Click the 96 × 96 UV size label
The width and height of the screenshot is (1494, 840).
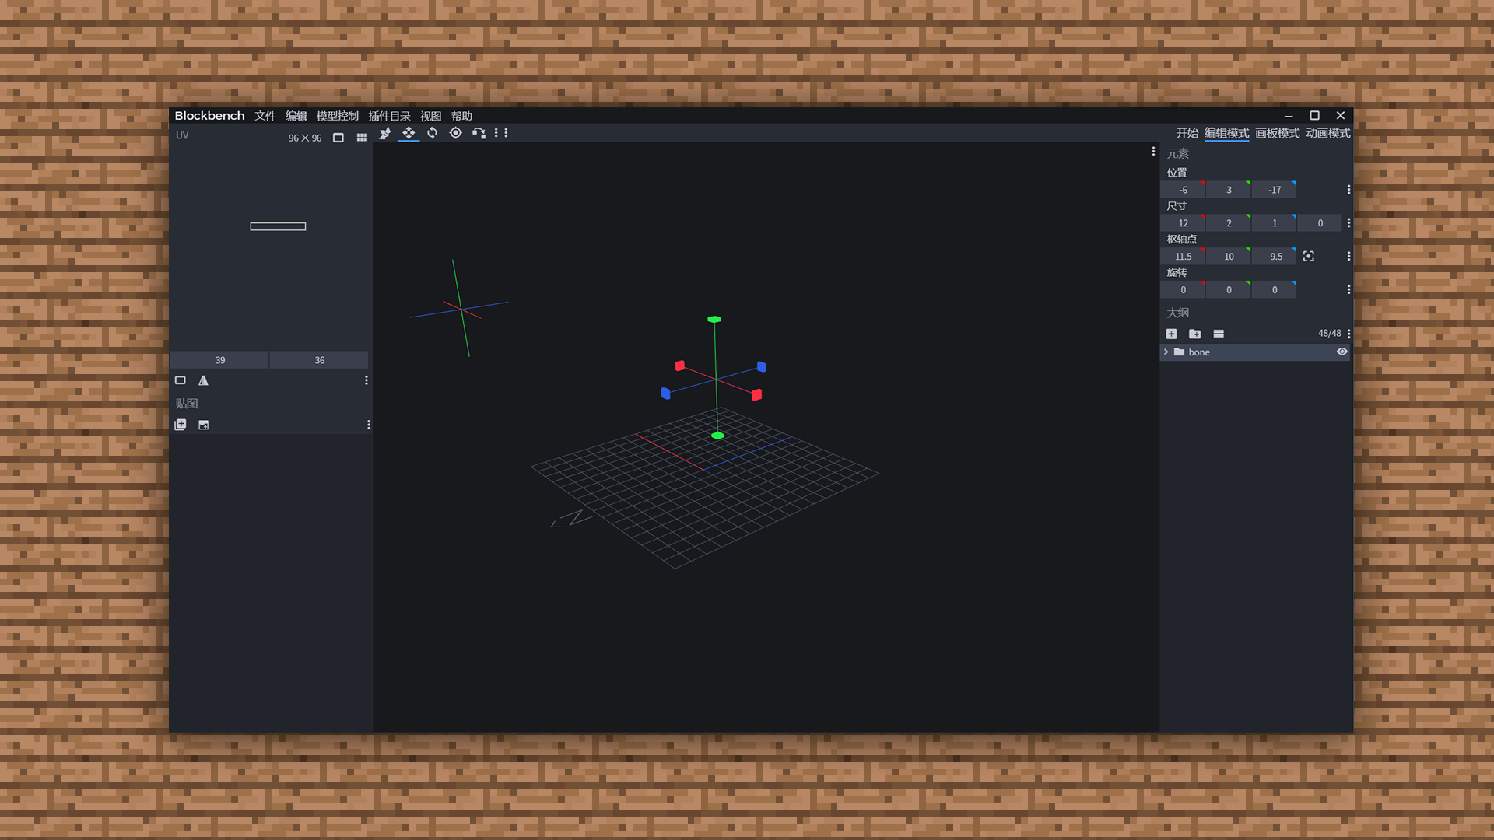pos(304,138)
